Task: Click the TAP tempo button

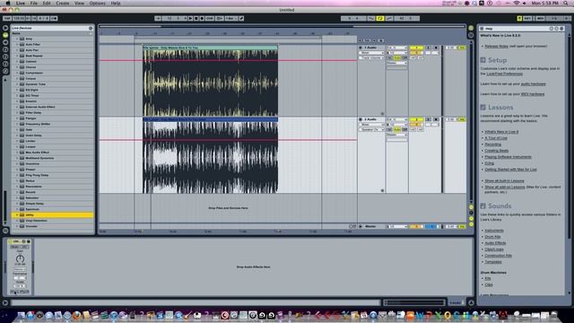Action: pyautogui.click(x=7, y=18)
